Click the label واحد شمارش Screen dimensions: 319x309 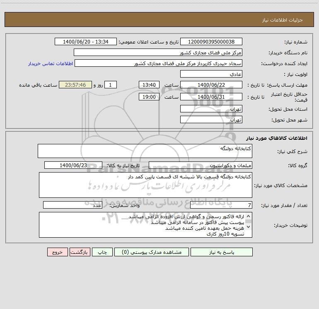[125, 205]
